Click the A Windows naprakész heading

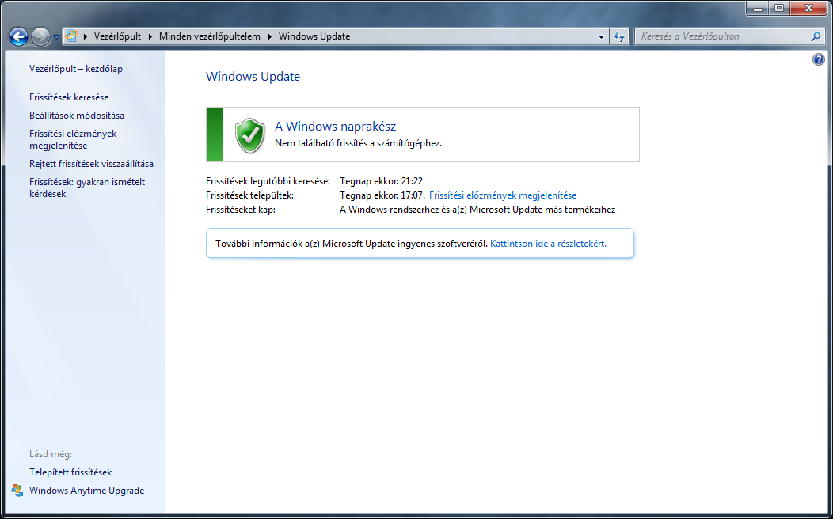(x=335, y=127)
